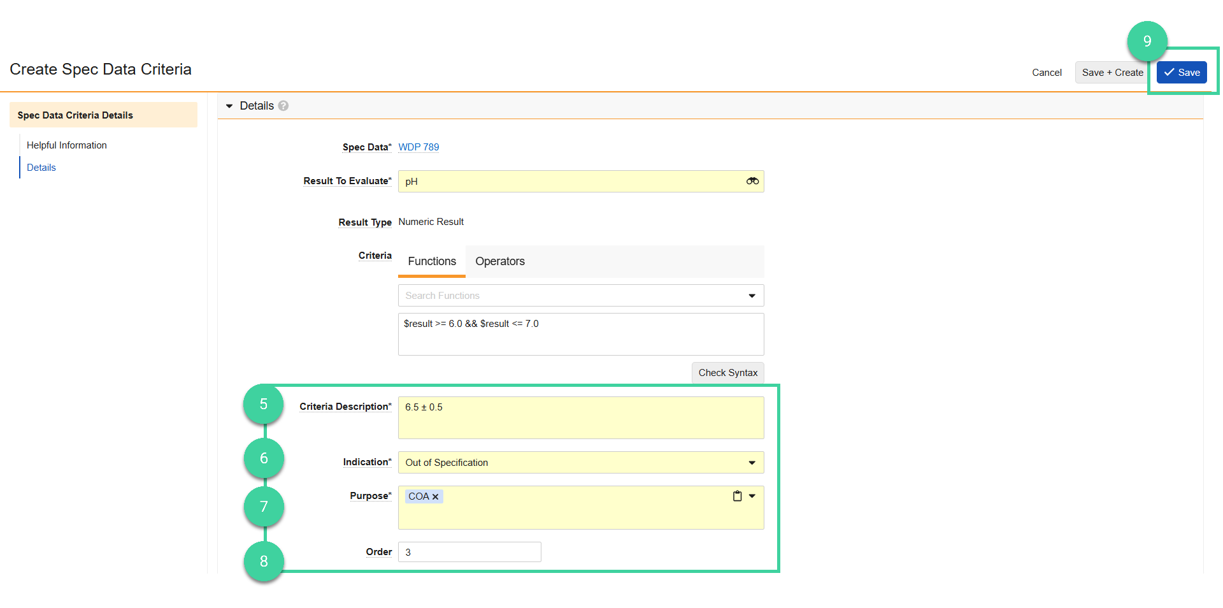The image size is (1223, 608).
Task: Collapse the Details section triangle
Action: (229, 106)
